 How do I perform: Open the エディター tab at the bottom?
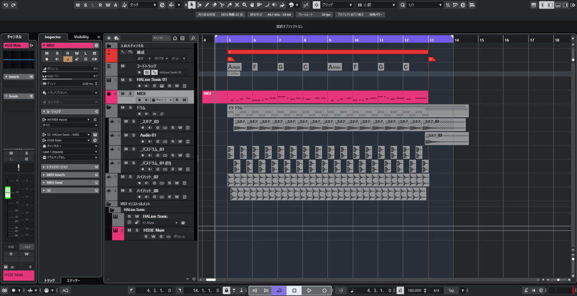click(73, 280)
